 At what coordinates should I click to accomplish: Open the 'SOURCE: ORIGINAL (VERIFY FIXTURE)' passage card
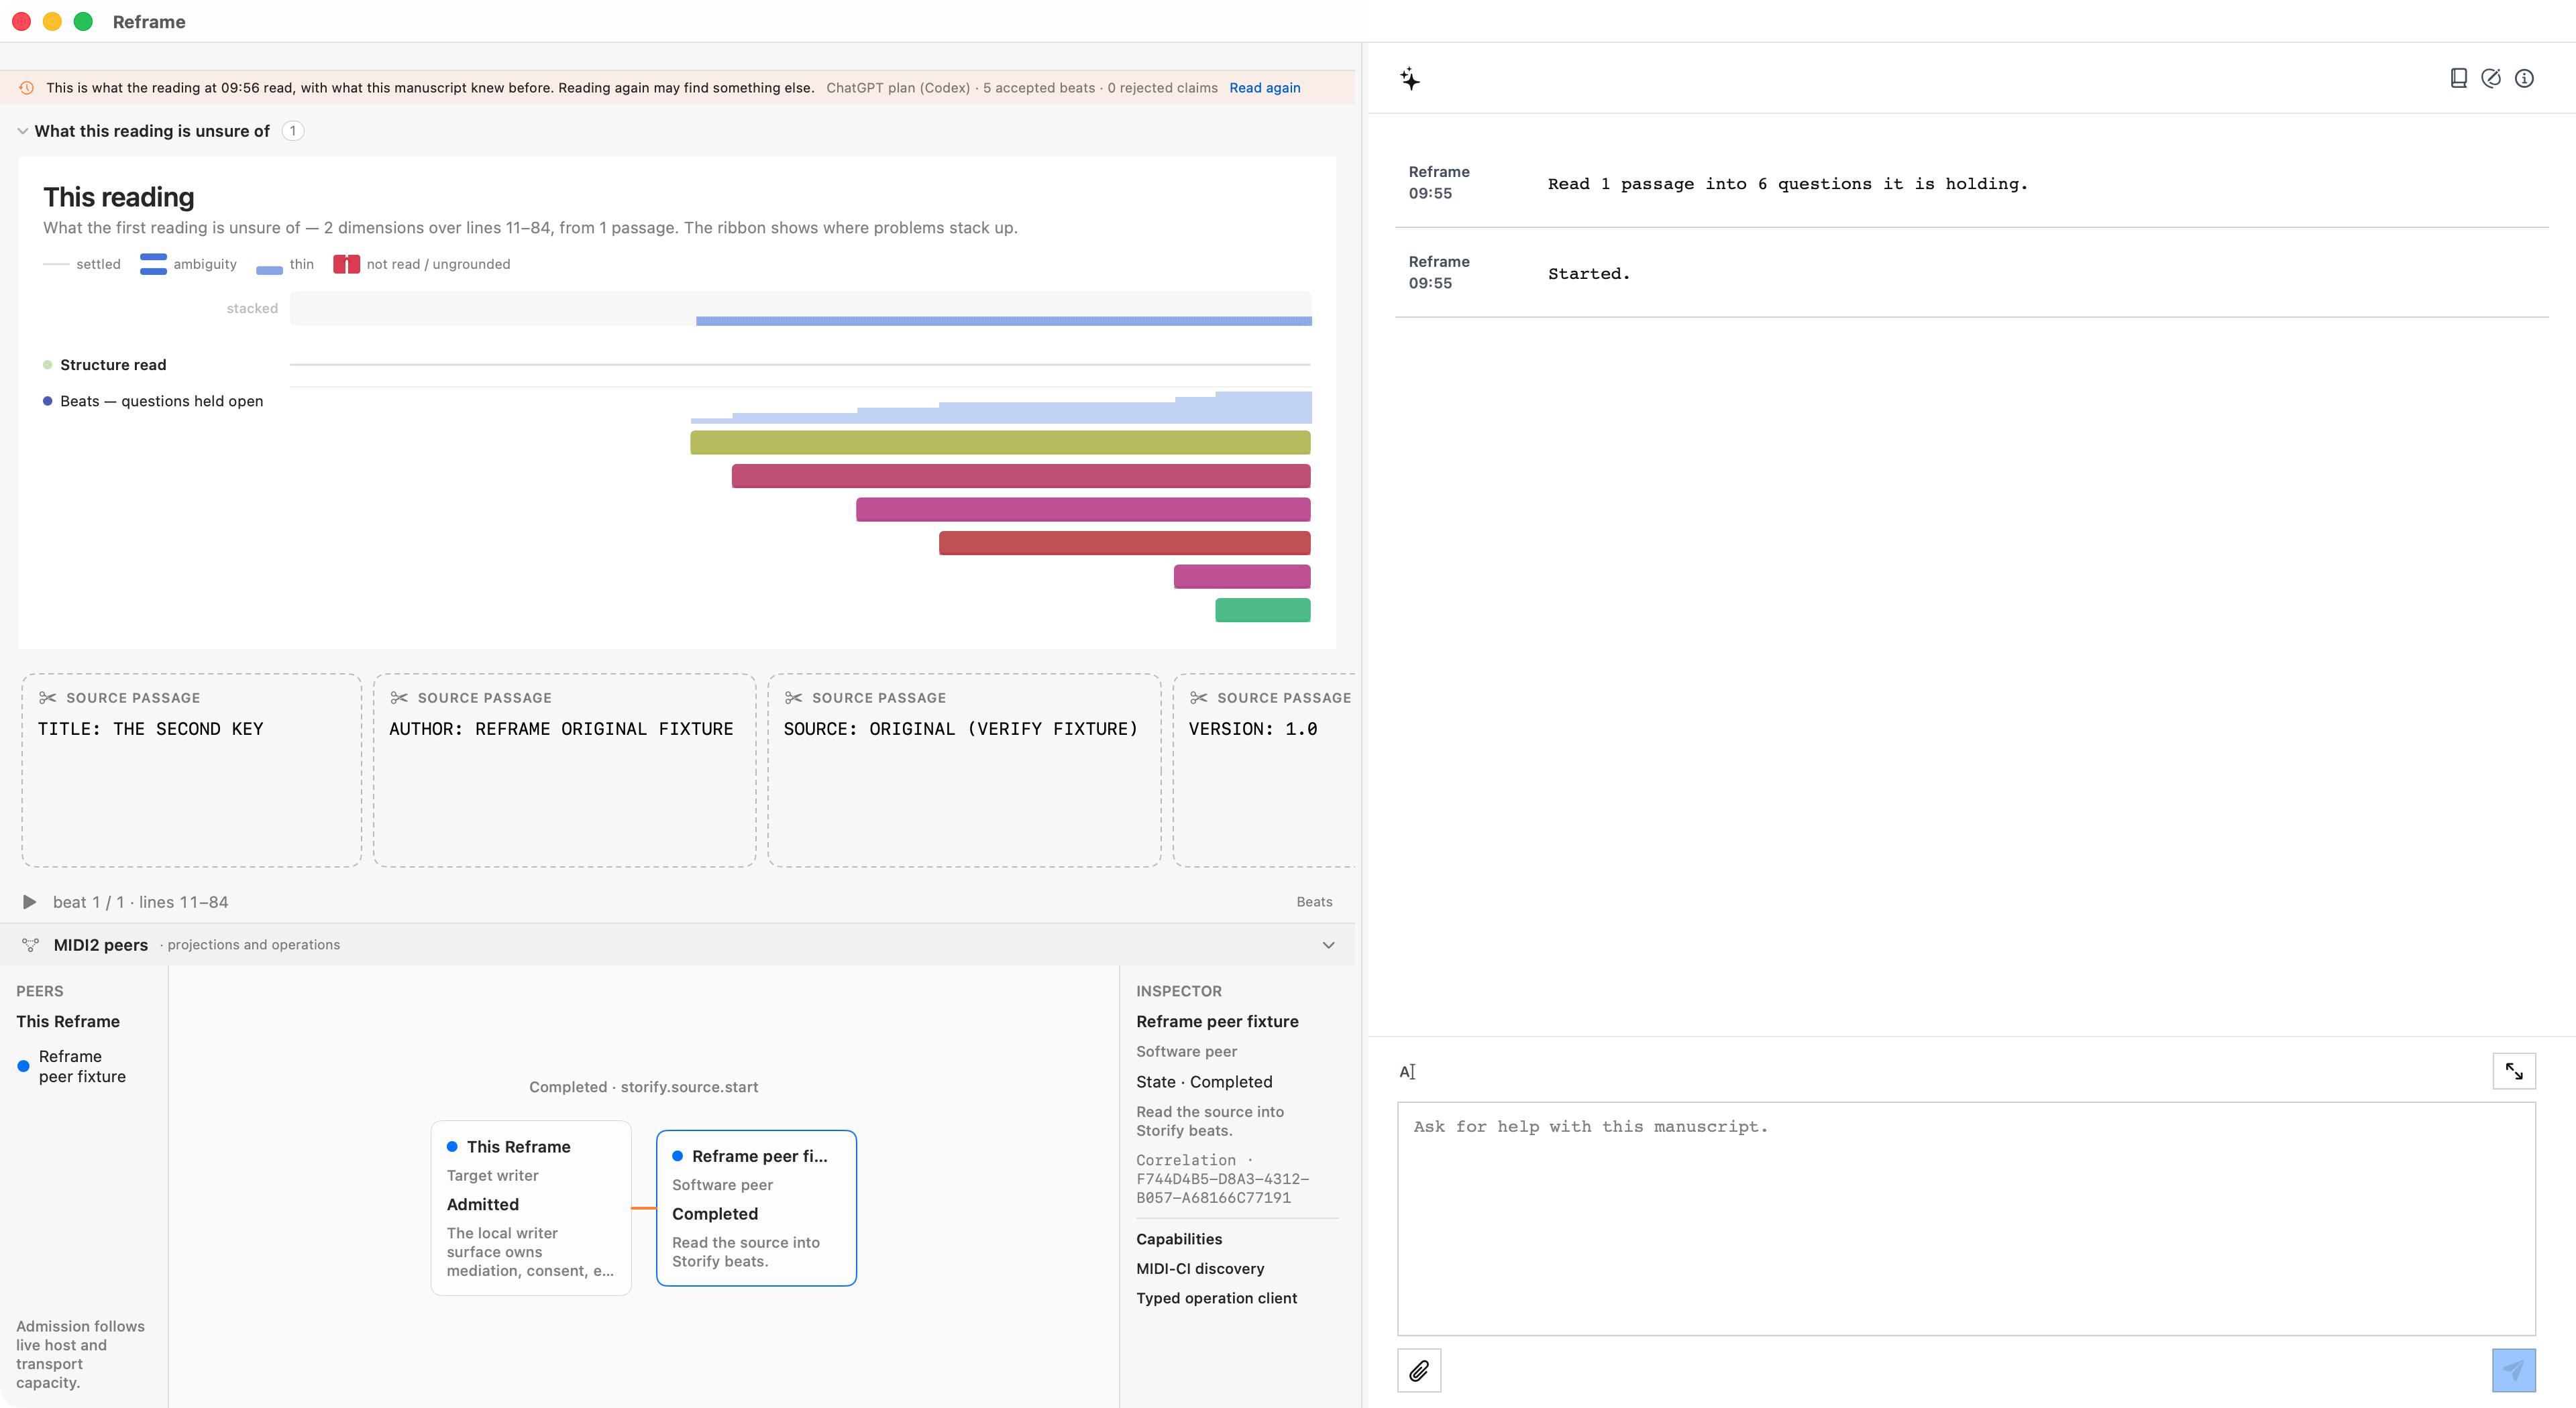964,770
